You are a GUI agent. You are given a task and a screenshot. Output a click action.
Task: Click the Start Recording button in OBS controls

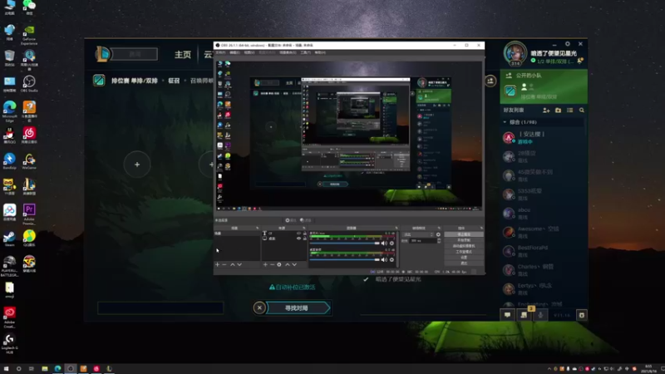click(464, 240)
